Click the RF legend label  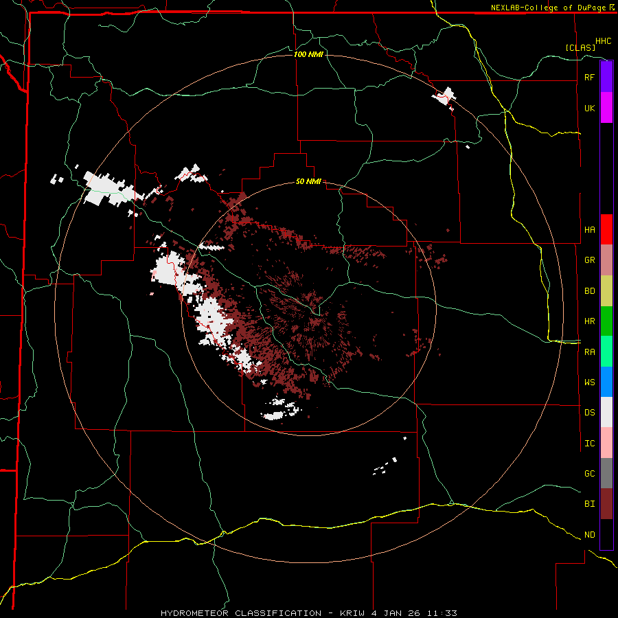tap(589, 77)
